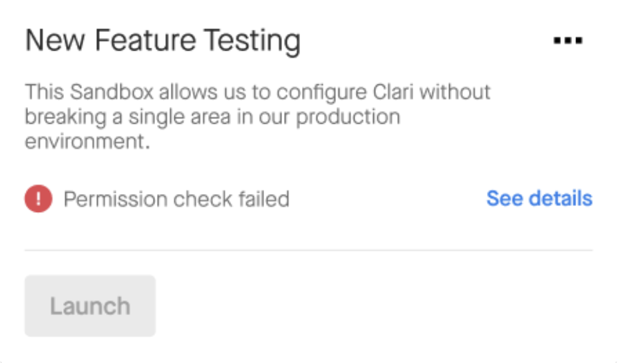620x363 pixels.
Task: Open the three-dot more options menu
Action: point(568,41)
